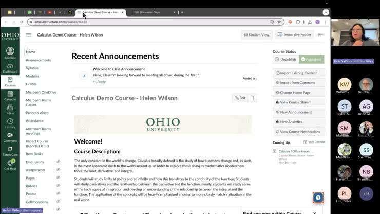Show the +18 additional meeting participants
Image resolution: width=380 pixels, height=214 pixels.
(366, 194)
